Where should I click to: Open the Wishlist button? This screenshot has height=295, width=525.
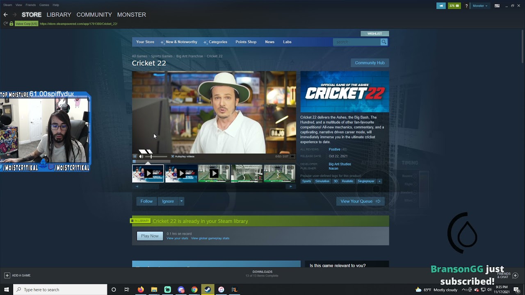tap(374, 34)
